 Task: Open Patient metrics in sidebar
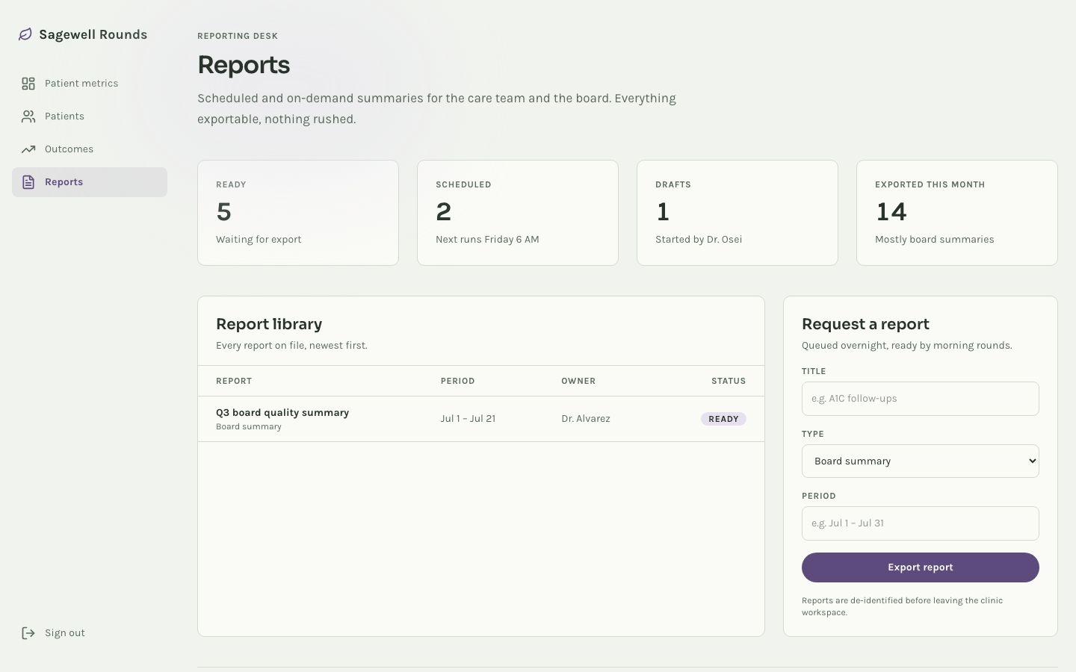[90, 84]
